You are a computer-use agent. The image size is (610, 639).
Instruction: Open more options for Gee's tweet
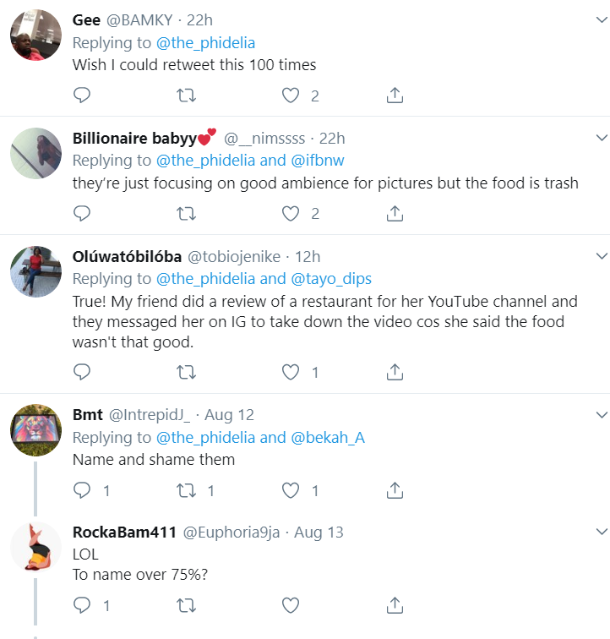coord(602,19)
